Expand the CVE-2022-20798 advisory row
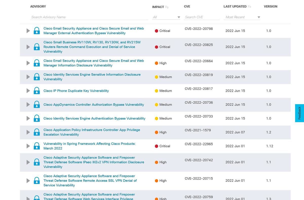 [28, 31]
